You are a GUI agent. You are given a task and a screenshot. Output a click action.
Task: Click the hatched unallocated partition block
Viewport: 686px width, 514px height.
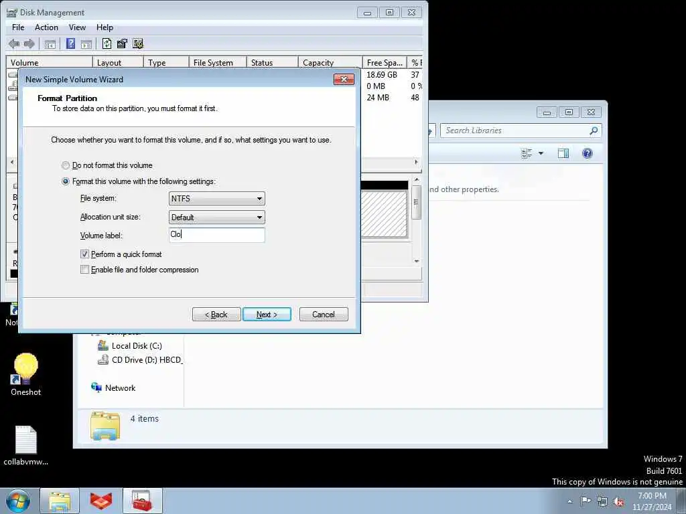384,213
